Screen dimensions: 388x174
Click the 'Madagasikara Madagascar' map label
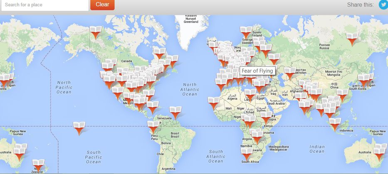278,148
